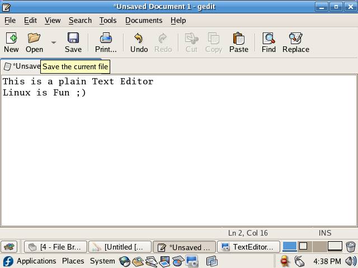358x268 pixels.
Task: Click in the text editing area
Action: [179, 156]
